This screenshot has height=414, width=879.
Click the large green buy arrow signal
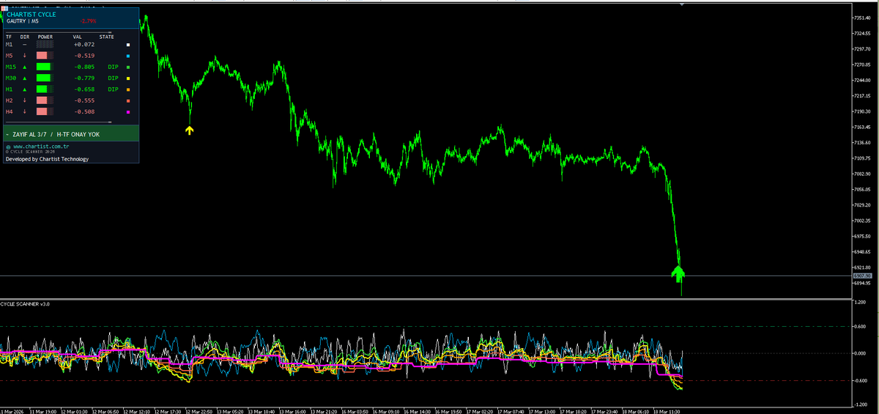[678, 274]
